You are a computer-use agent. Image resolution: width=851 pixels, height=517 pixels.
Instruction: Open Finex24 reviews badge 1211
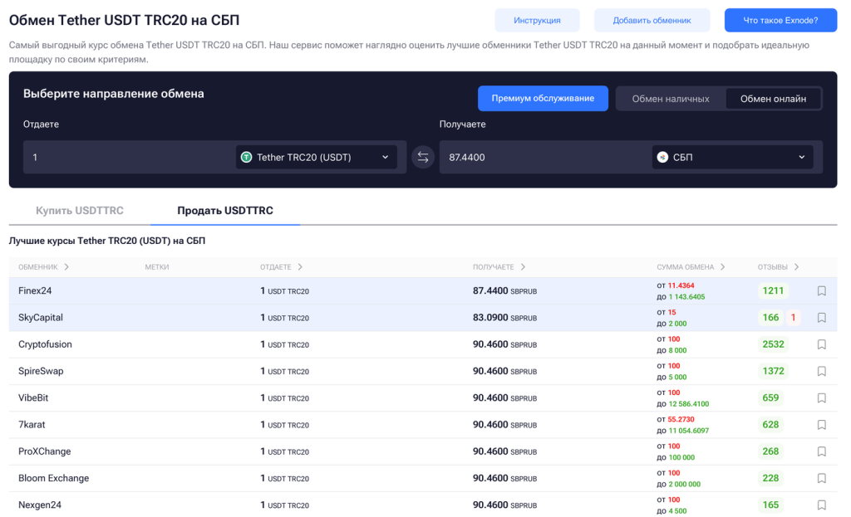pos(773,291)
